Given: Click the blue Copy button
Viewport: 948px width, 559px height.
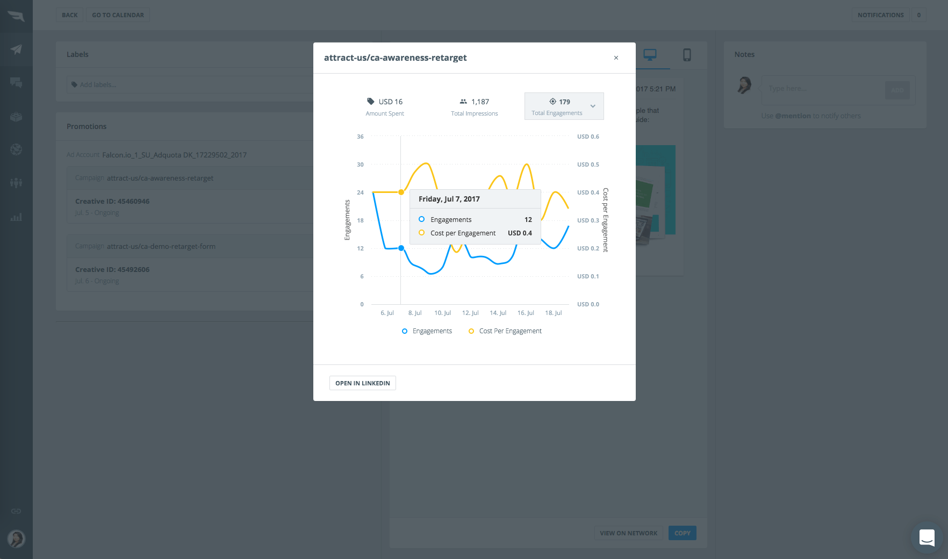Looking at the screenshot, I should tap(683, 533).
